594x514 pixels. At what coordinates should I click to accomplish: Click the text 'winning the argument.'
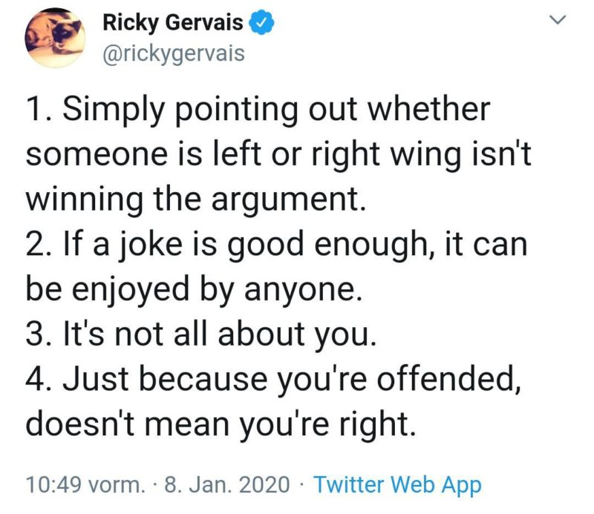click(x=197, y=200)
